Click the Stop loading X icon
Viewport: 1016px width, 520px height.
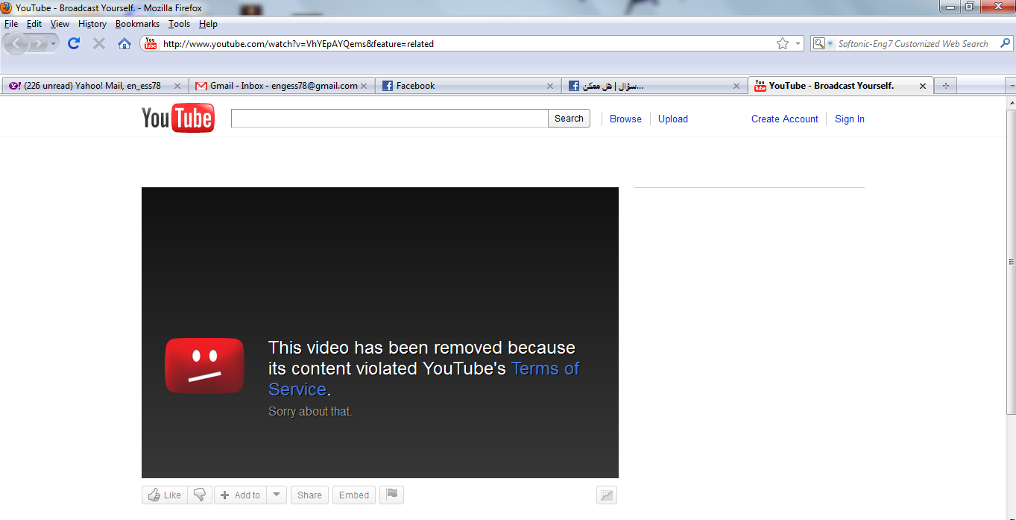[98, 44]
